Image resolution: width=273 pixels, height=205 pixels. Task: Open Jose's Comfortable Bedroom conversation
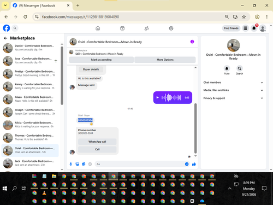tap(30, 61)
